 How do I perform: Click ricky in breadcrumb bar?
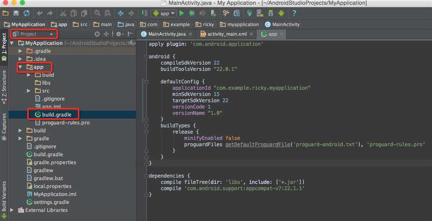pyautogui.click(x=205, y=24)
